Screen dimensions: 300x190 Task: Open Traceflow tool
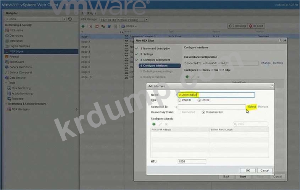tap(18, 99)
